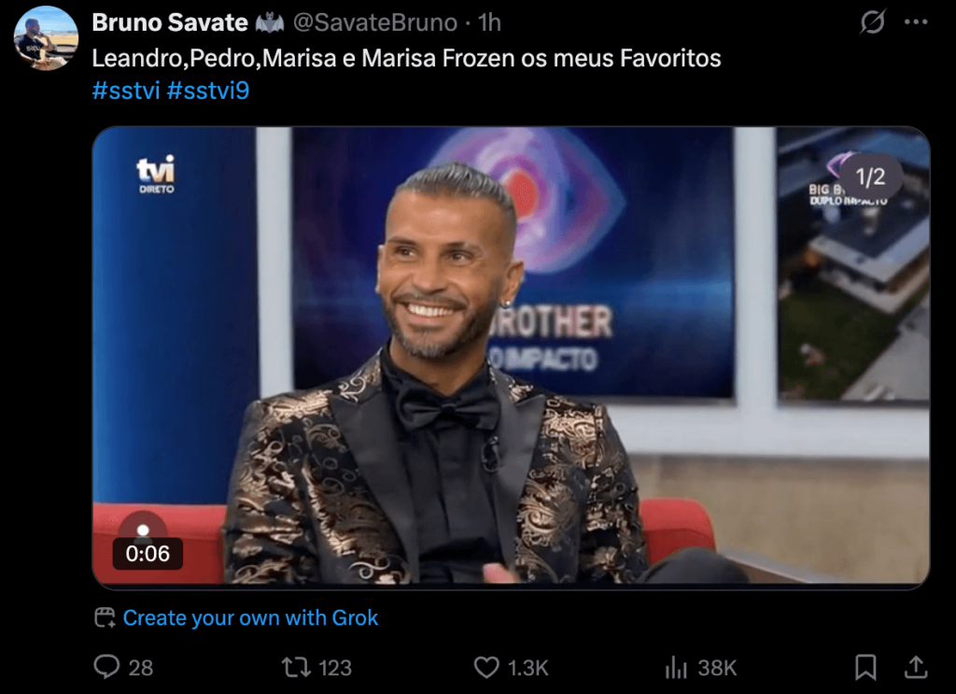Click the 0:06 video duration badge

pos(148,554)
